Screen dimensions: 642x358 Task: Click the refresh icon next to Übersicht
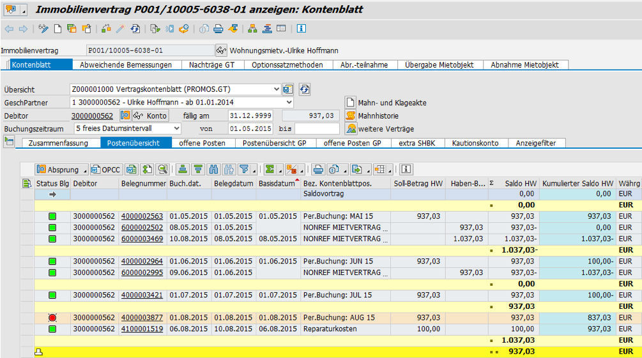coord(305,89)
